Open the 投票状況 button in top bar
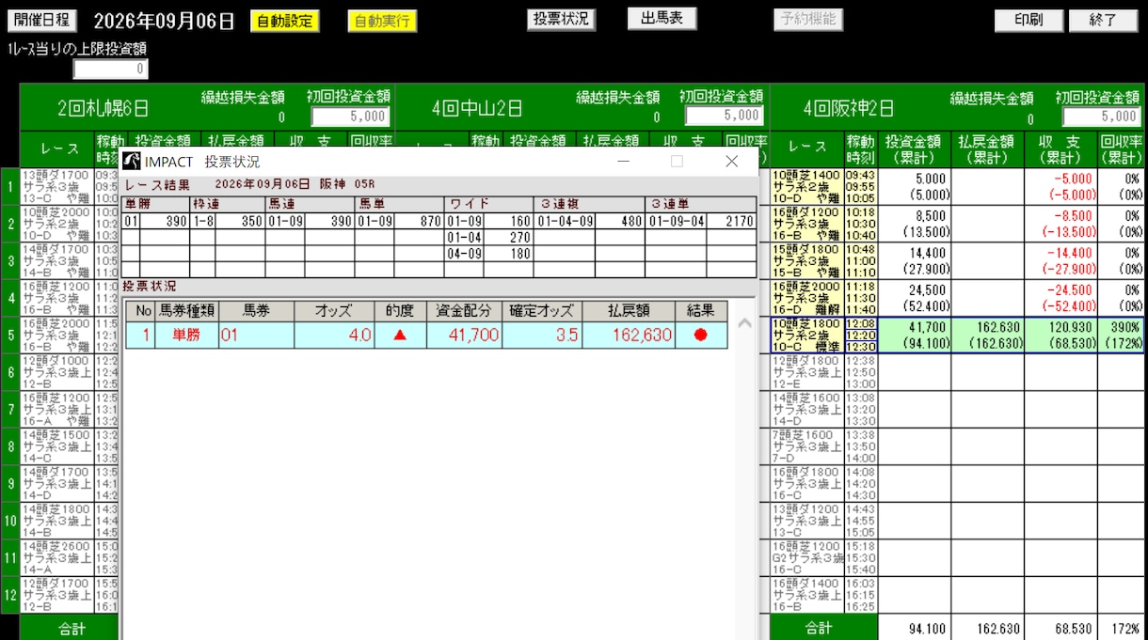Image resolution: width=1148 pixels, height=640 pixels. coord(561,19)
